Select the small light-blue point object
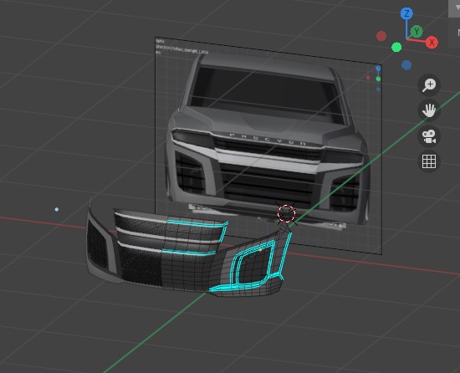The image size is (460, 373). (57, 209)
